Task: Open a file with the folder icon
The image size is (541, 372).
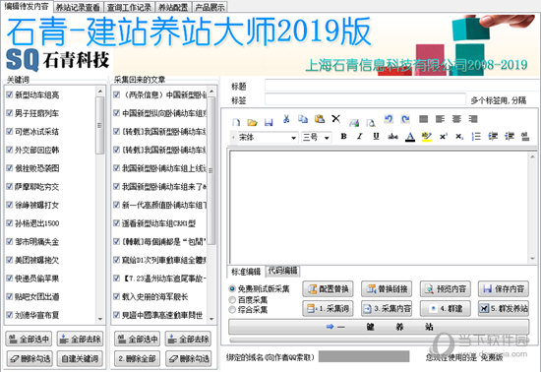Action: click(253, 122)
